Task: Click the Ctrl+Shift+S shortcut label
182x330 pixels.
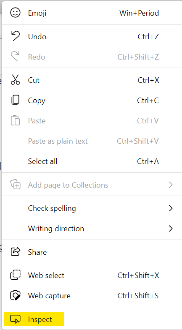Action: [138, 296]
